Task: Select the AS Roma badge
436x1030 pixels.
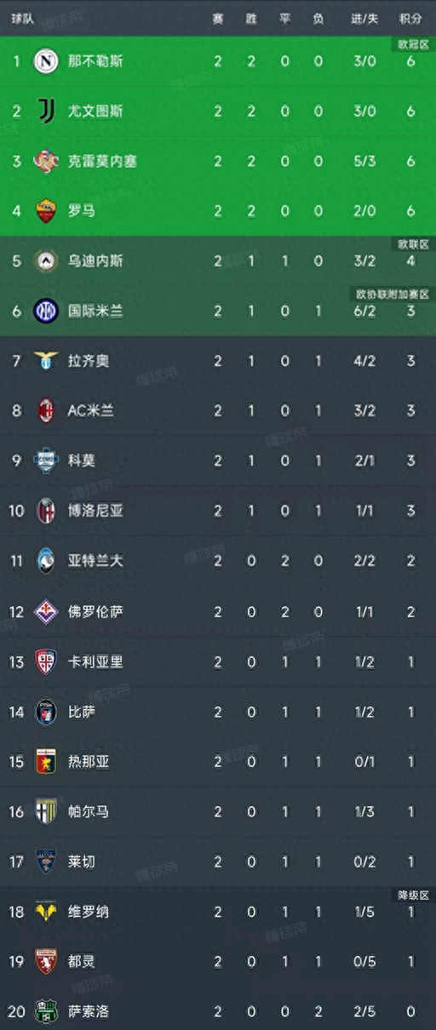Action: point(46,211)
